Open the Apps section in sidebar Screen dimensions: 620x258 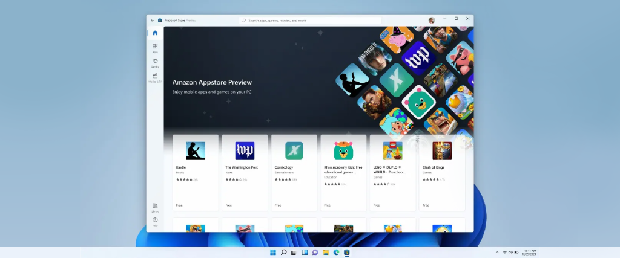155,48
